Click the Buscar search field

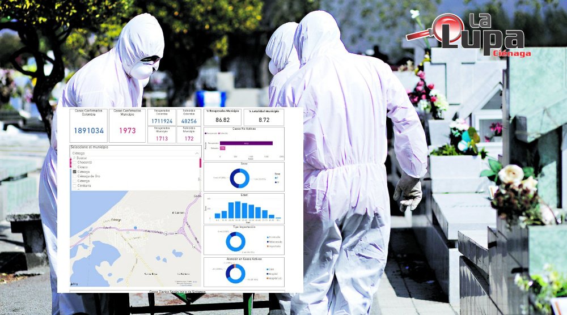134,158
